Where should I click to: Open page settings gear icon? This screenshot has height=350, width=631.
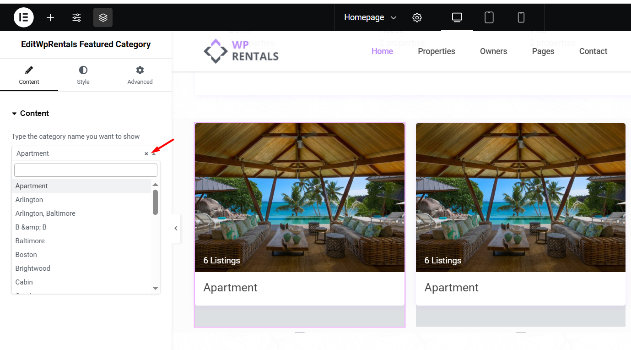tap(417, 17)
